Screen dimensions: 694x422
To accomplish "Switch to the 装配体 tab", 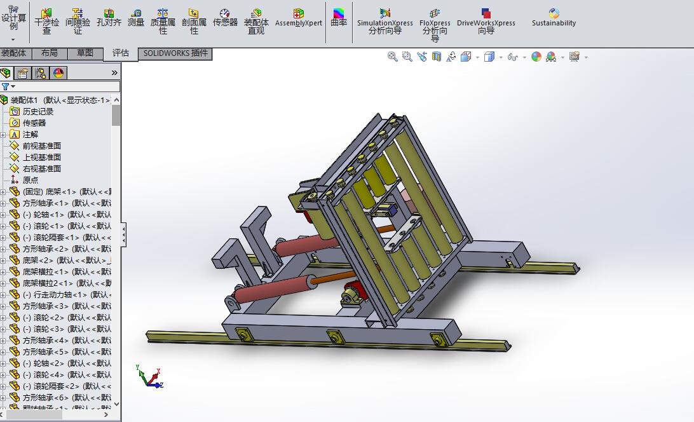I will (x=14, y=53).
